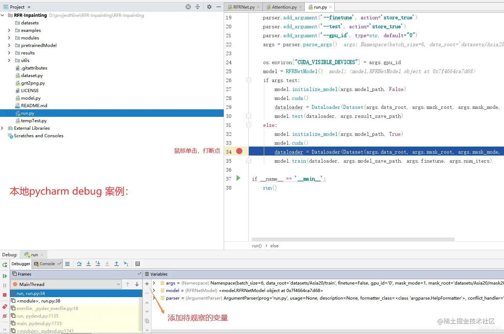
Task: Click Show Execution Point icon
Action: pyautogui.click(x=67, y=264)
